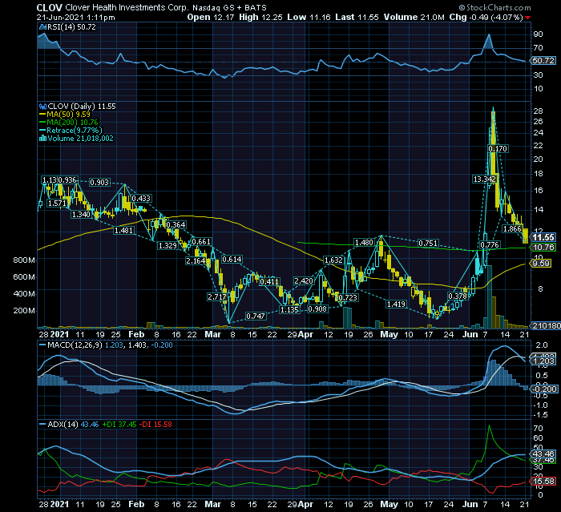Click the volume bars icon in legend
This screenshot has height=512, width=561.
click(42, 139)
